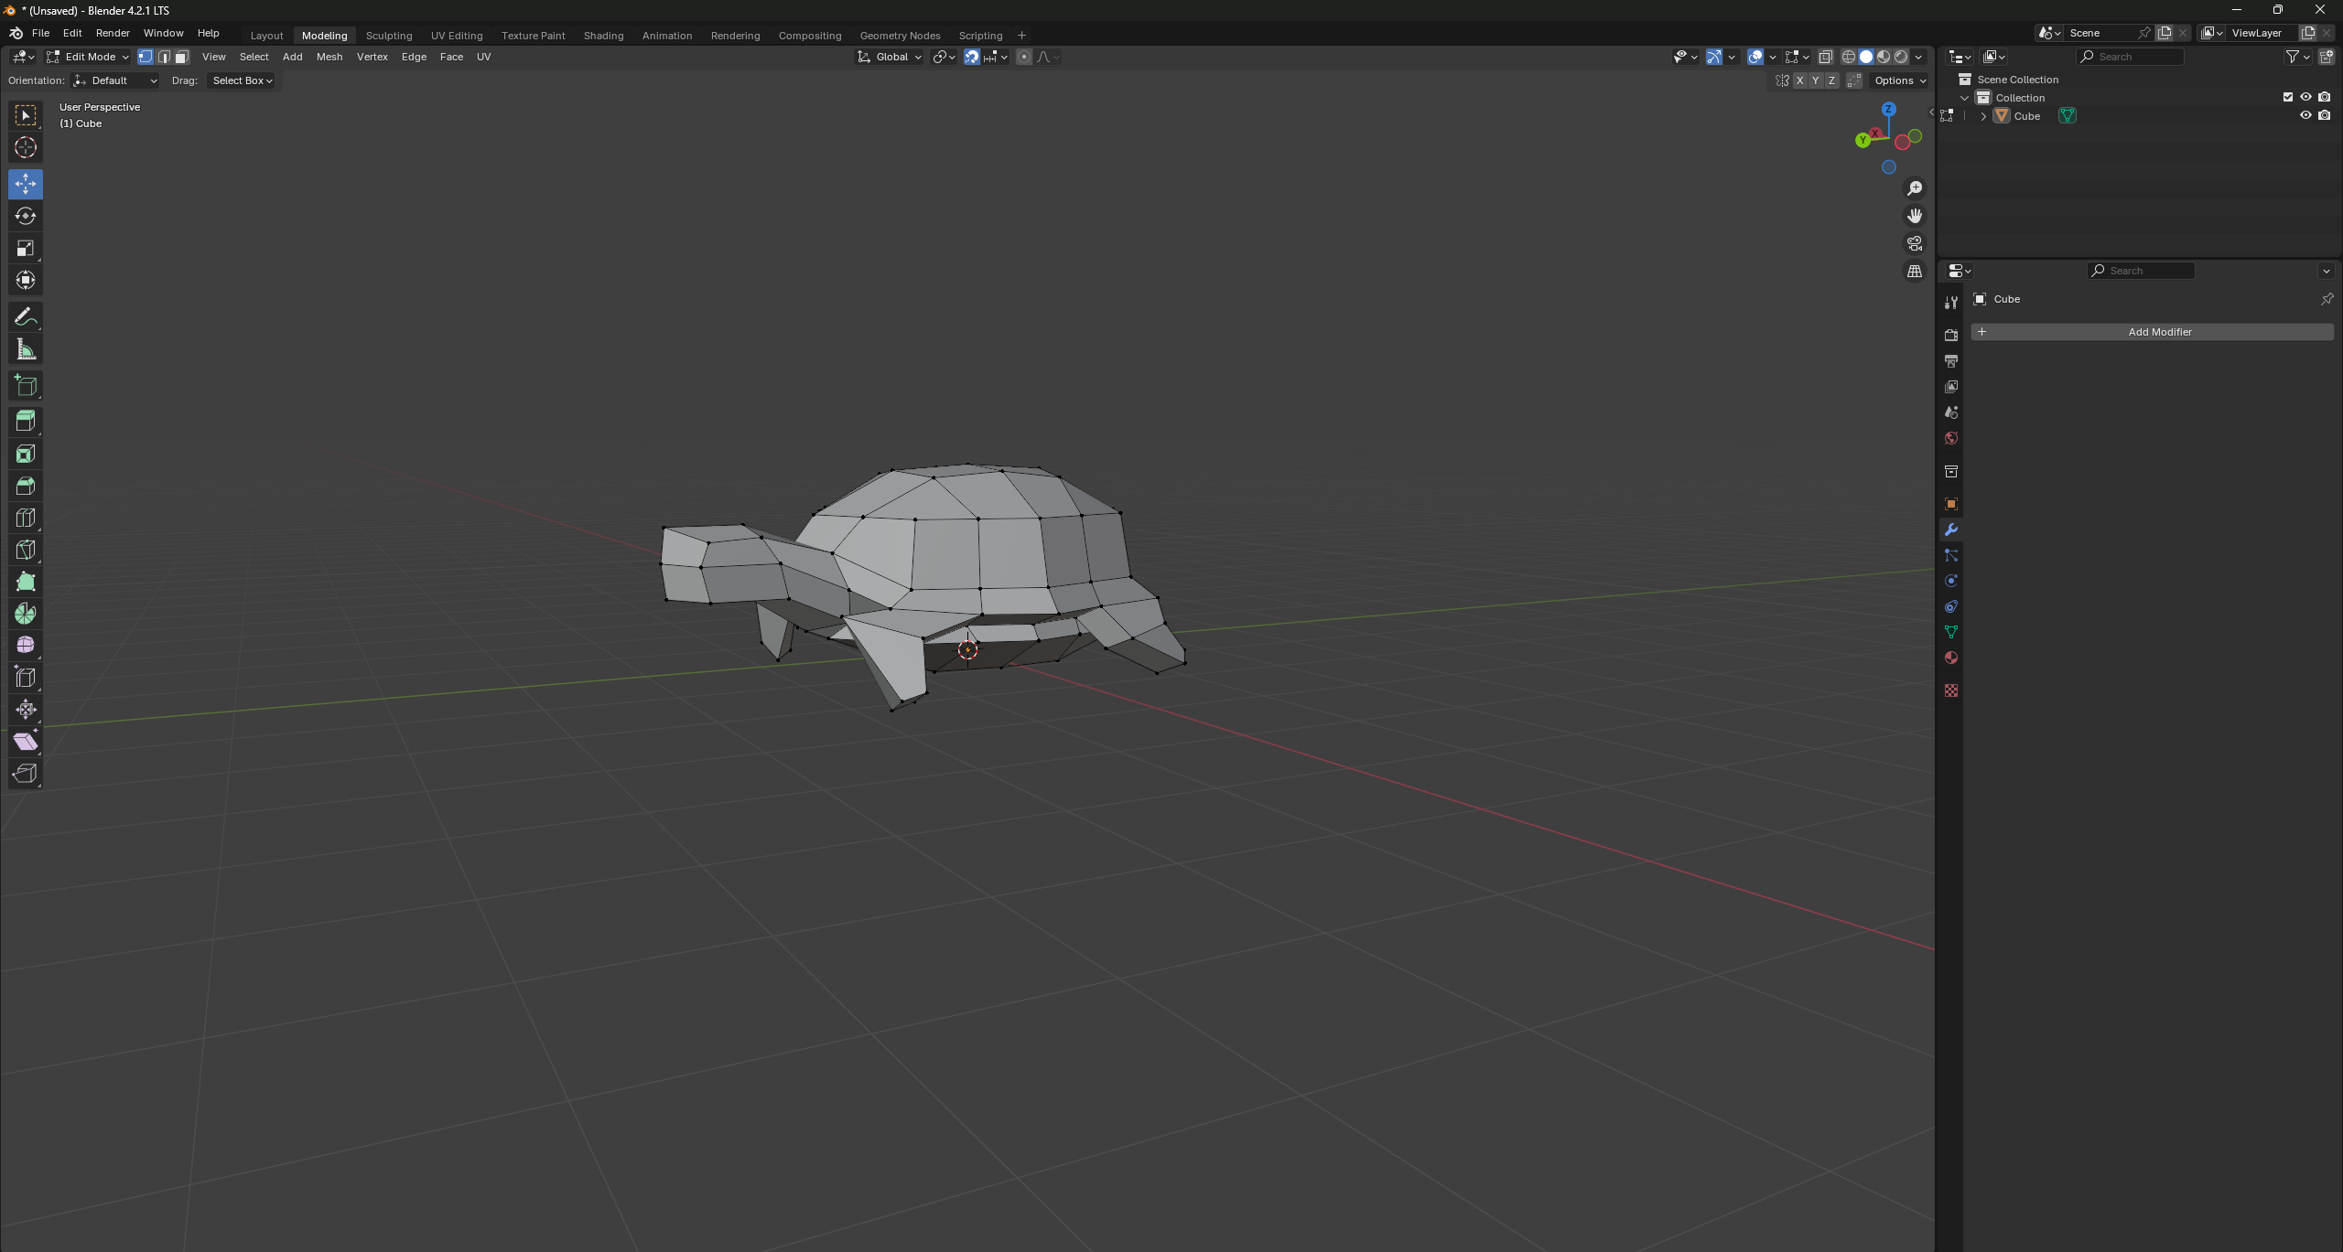
Task: Open the World properties tab
Action: coord(1951,438)
